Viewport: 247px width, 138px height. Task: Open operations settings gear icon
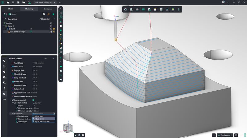[x=44, y=14]
